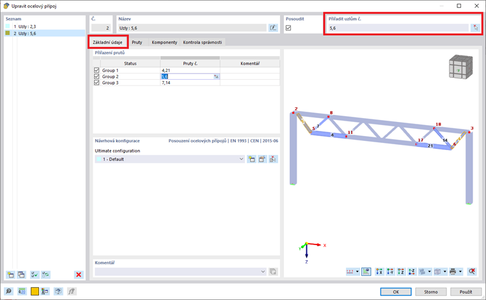486x300 pixels.
Task: Click the model view screen icon
Action: [x=58, y=291]
